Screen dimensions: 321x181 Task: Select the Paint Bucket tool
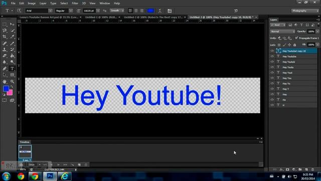pyautogui.click(x=12, y=56)
